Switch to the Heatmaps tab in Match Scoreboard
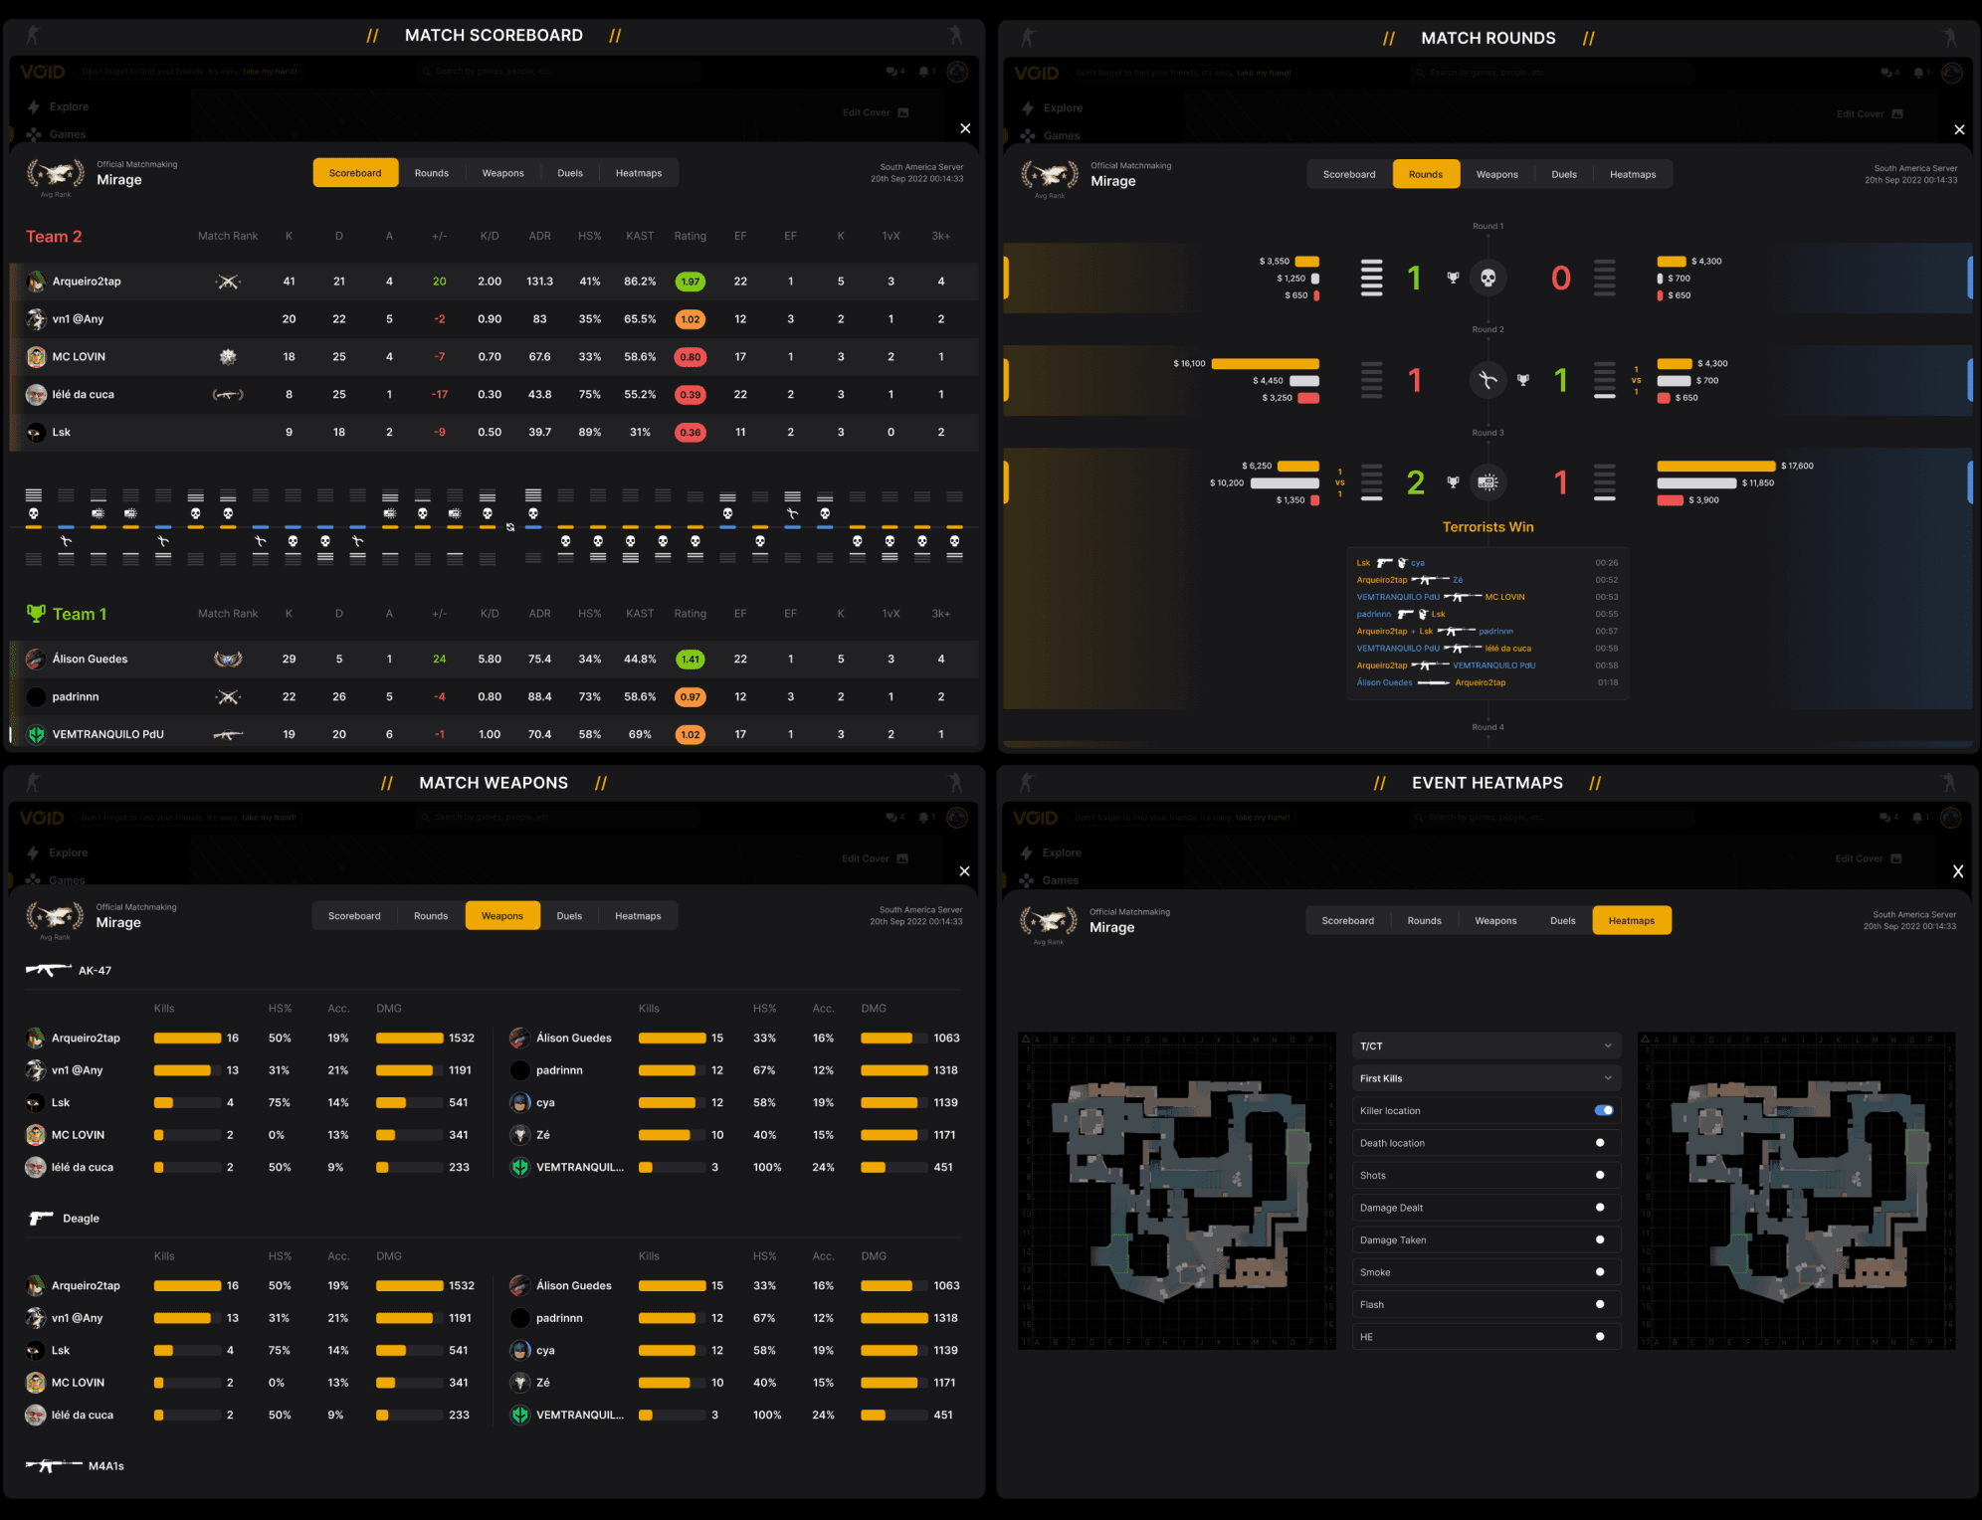 (639, 172)
